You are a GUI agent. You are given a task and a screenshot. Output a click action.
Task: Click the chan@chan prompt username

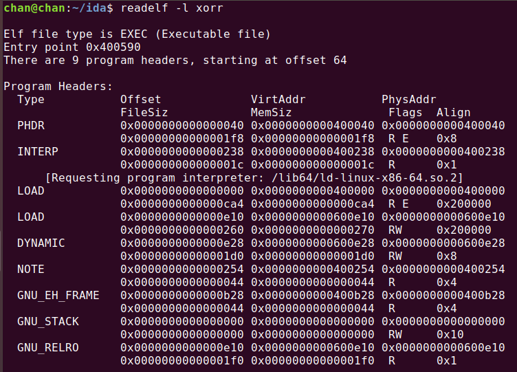(34, 8)
